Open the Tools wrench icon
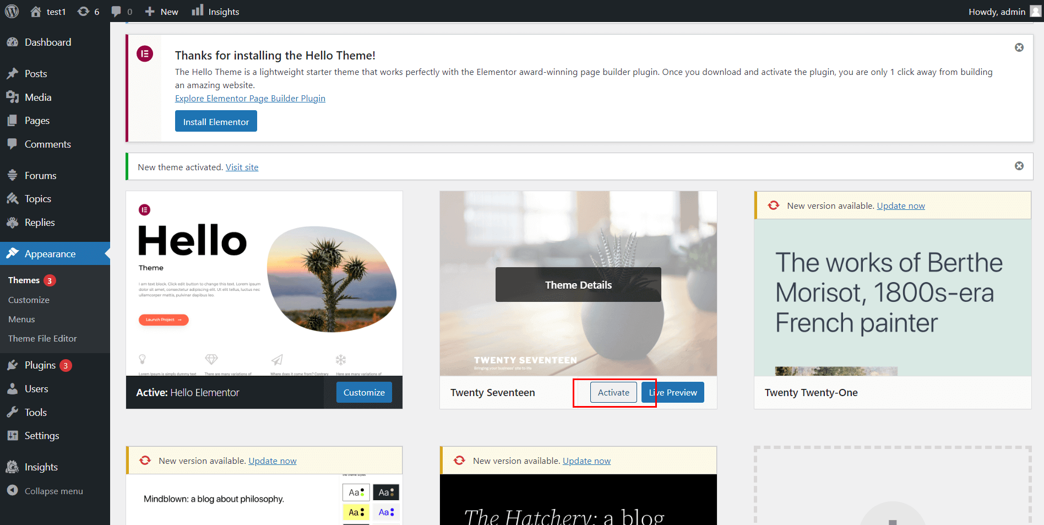Image resolution: width=1044 pixels, height=525 pixels. click(14, 412)
